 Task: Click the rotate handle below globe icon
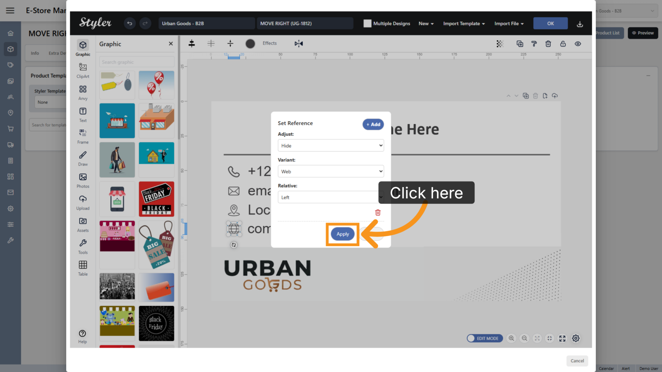click(x=234, y=245)
